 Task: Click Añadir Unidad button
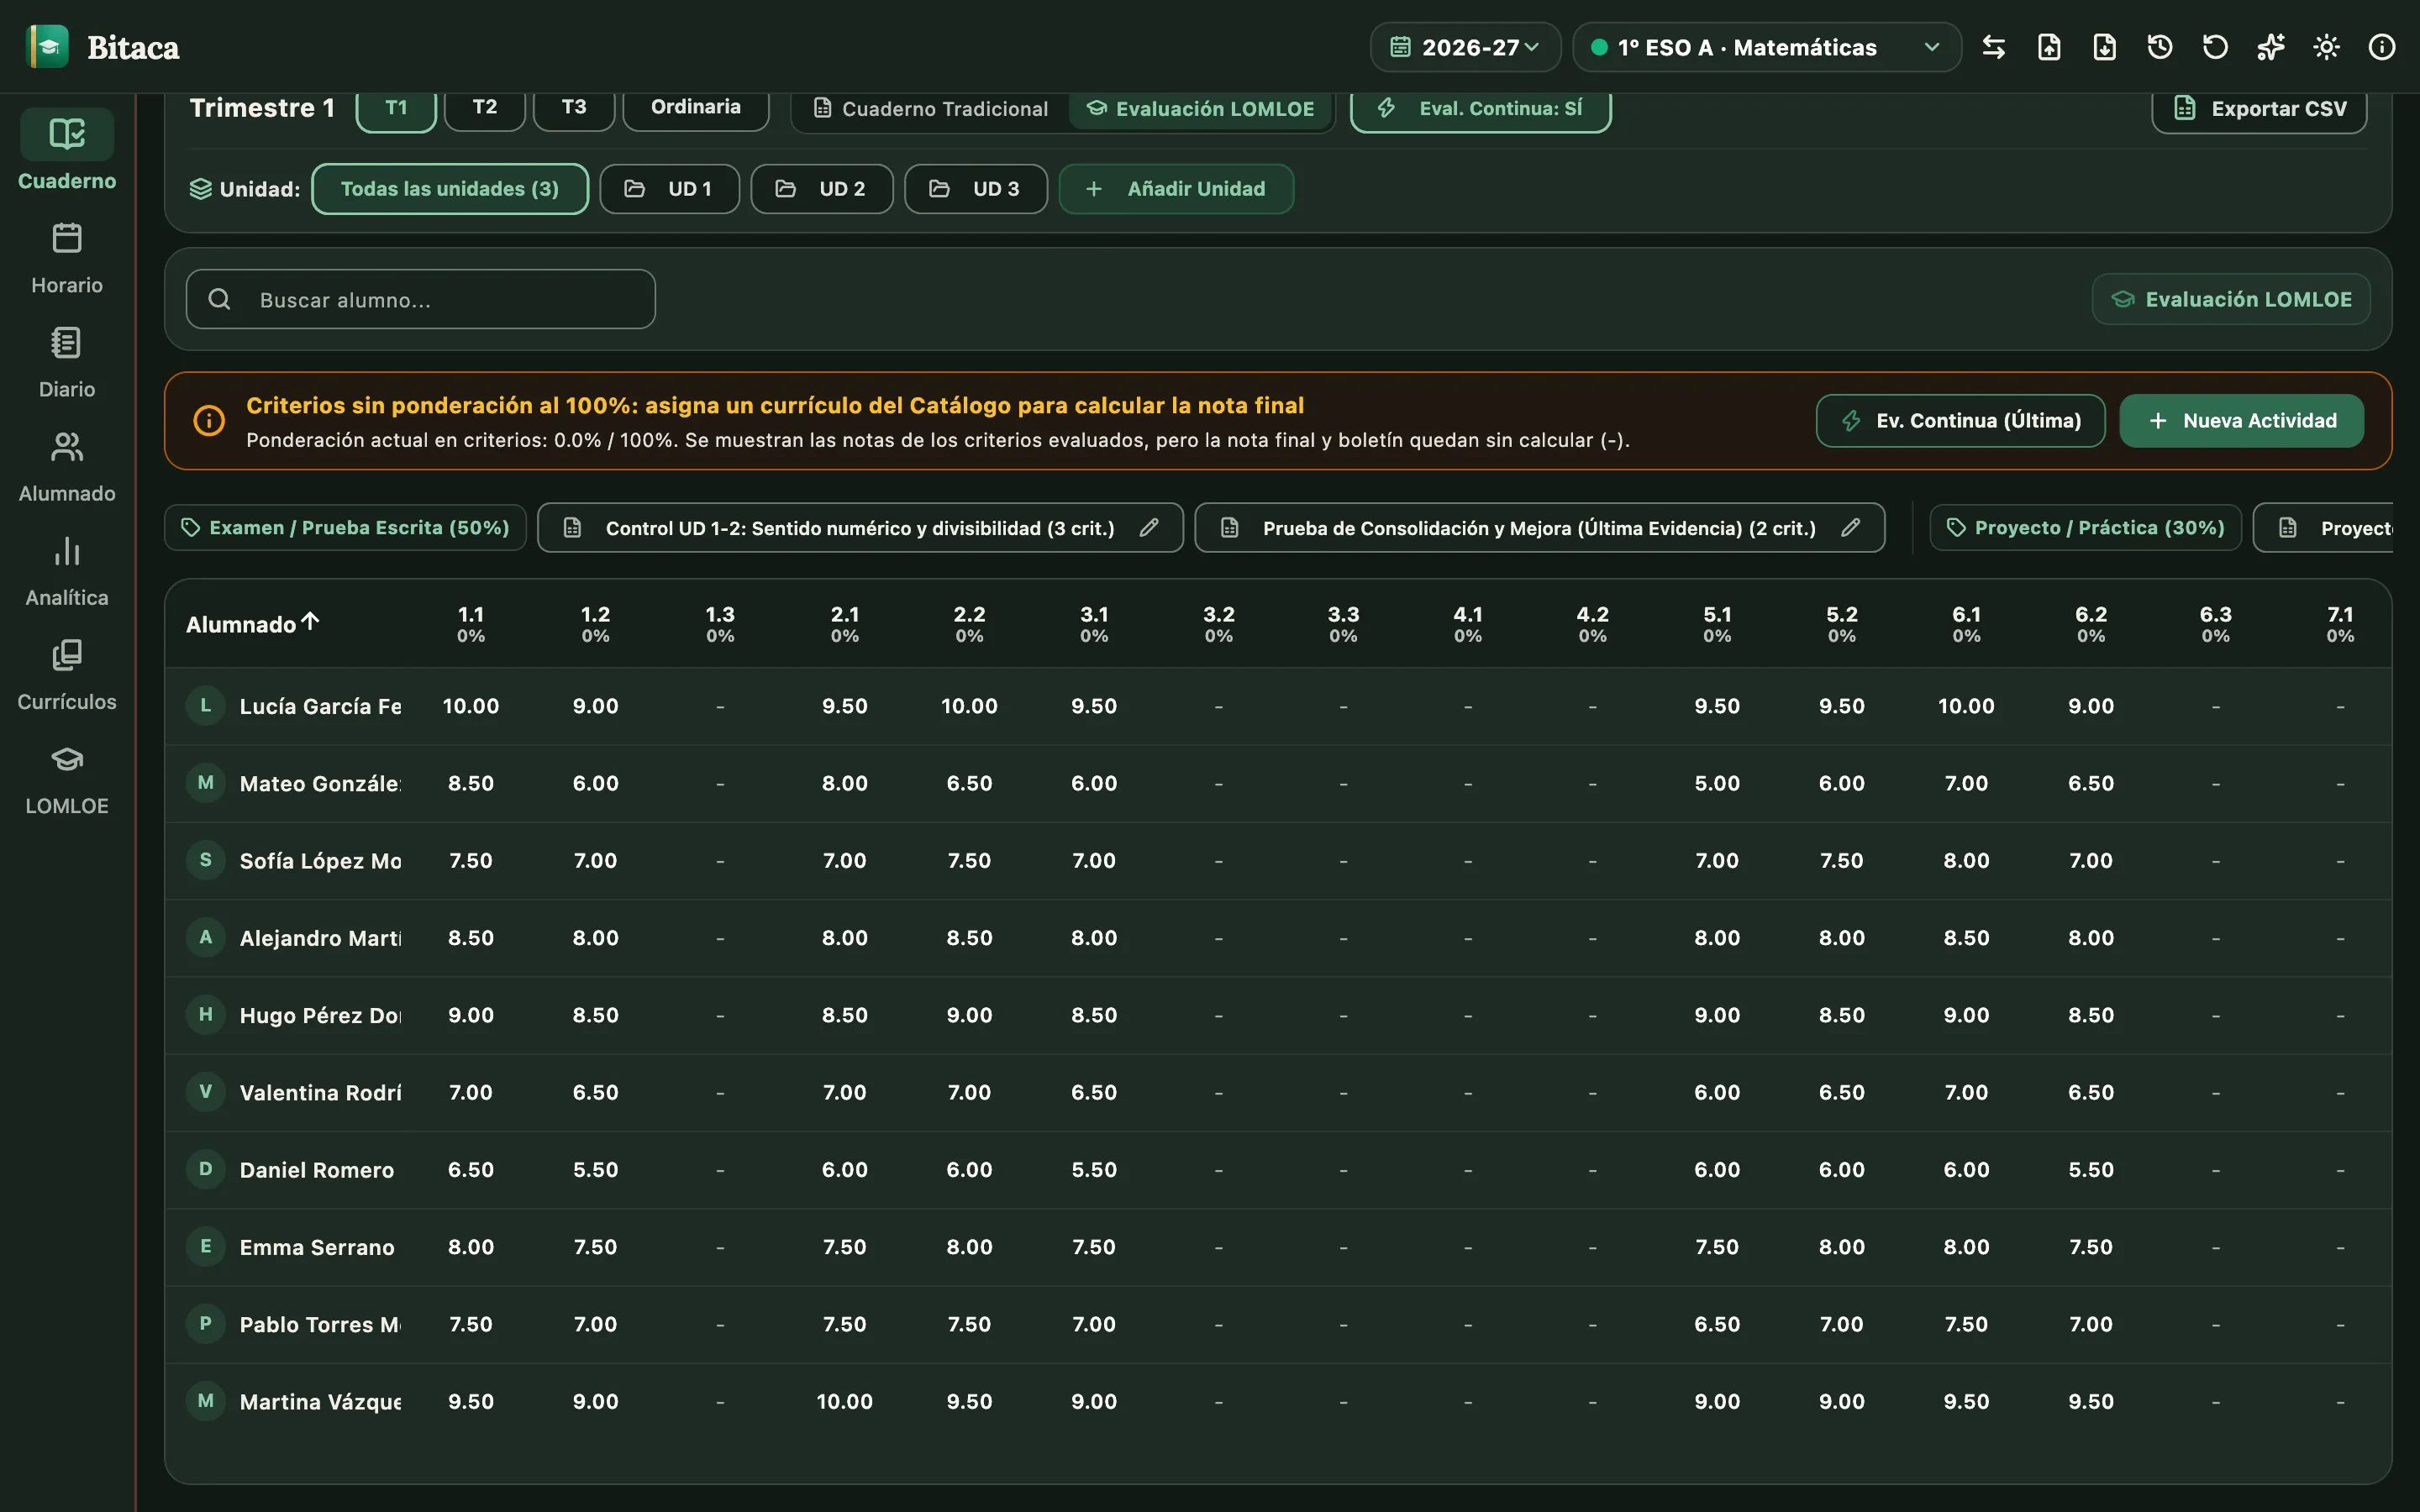pos(1176,189)
